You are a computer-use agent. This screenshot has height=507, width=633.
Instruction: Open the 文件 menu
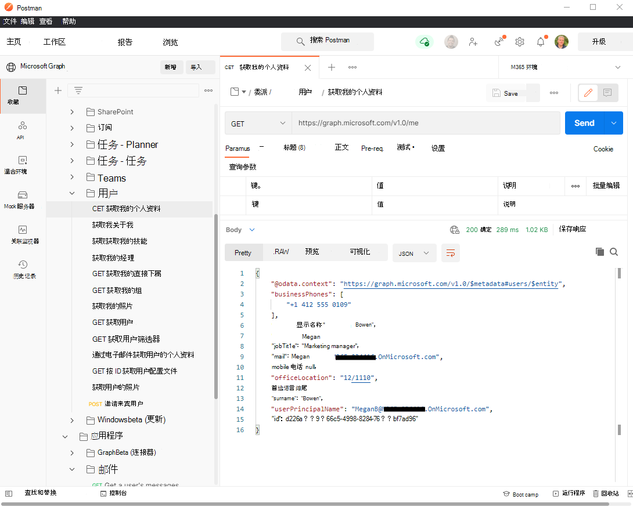pos(10,21)
